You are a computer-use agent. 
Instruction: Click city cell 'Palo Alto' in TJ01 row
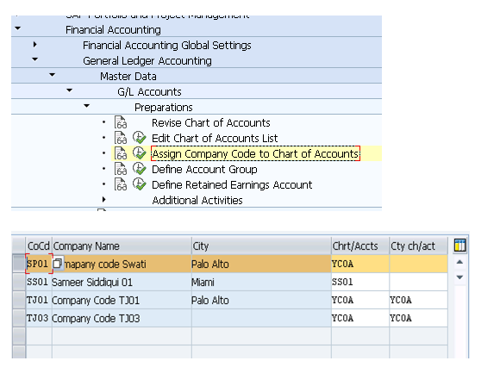click(x=261, y=300)
